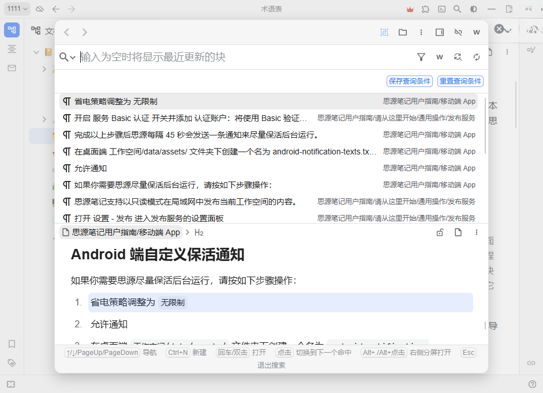The width and height of the screenshot is (543, 393).
Task: Go to next search in dialog
Action: [x=84, y=32]
